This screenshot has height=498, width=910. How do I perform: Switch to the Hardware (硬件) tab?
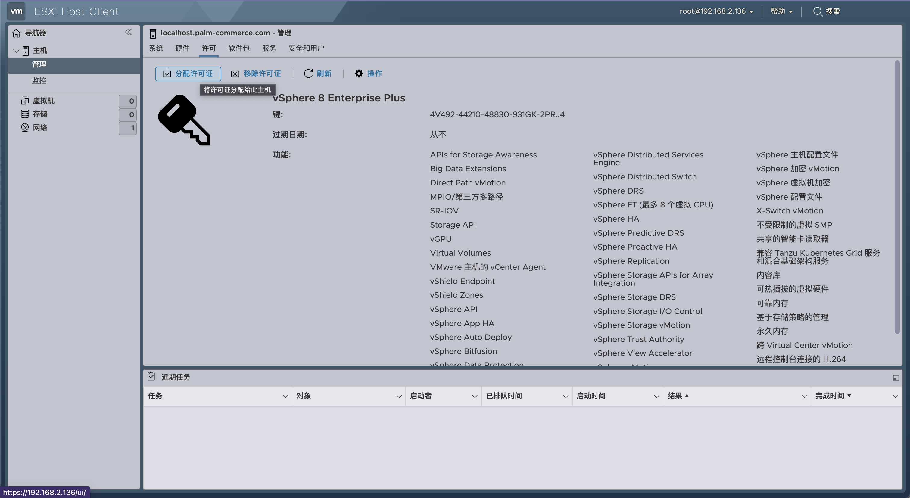point(182,48)
